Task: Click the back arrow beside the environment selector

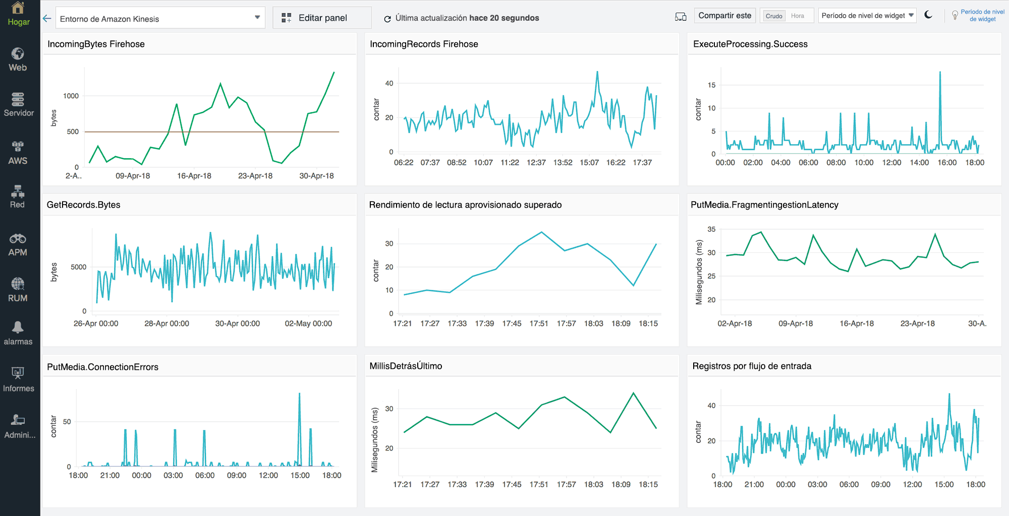Action: tap(47, 18)
